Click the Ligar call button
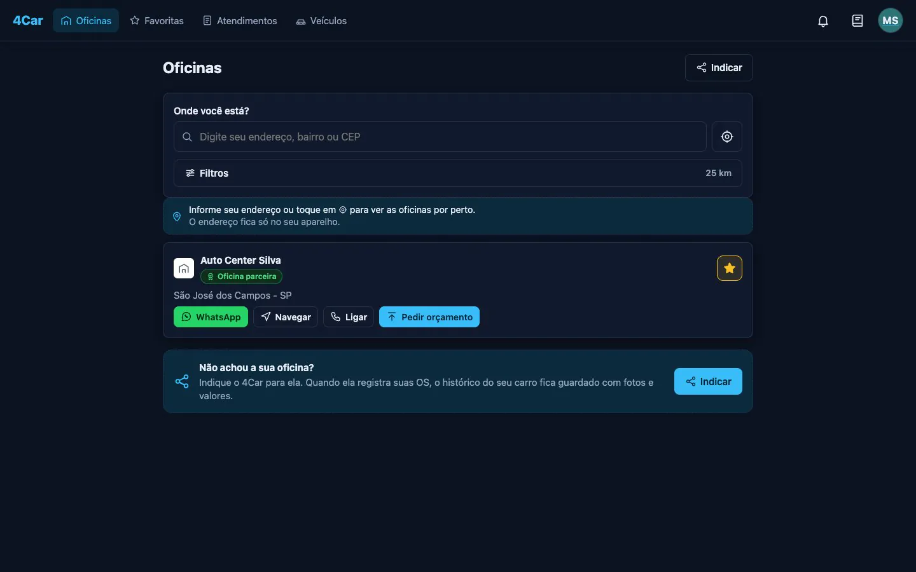This screenshot has height=572, width=916. [349, 317]
